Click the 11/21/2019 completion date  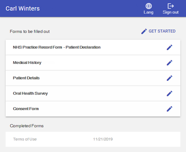(103, 139)
